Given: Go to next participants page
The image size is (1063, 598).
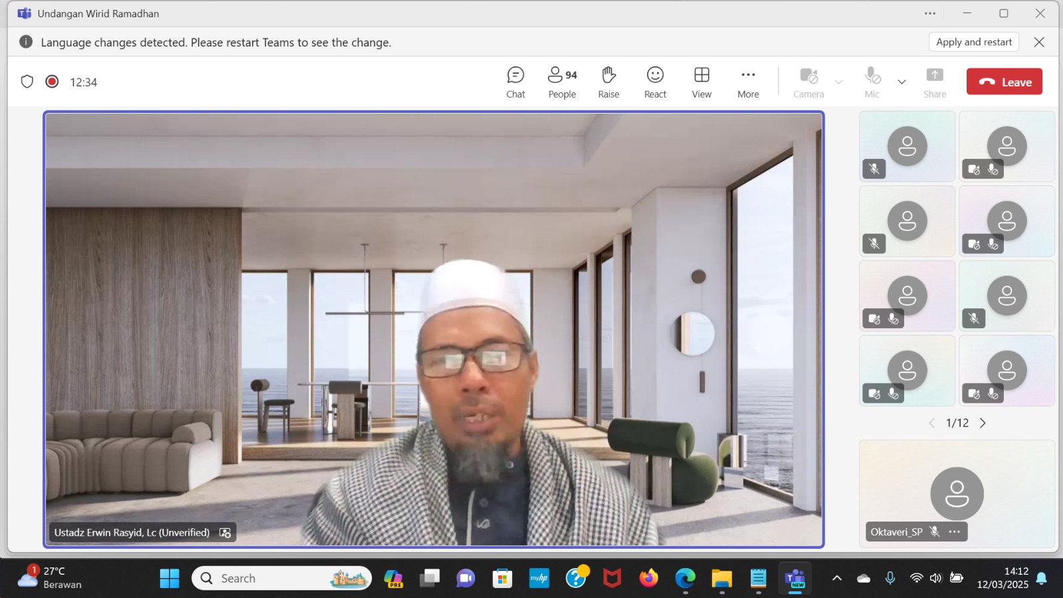Looking at the screenshot, I should (983, 423).
